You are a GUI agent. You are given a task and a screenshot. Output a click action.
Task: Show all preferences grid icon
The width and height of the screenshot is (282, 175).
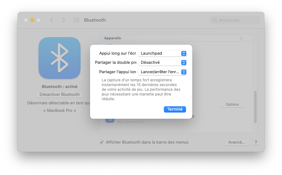[x=76, y=20]
